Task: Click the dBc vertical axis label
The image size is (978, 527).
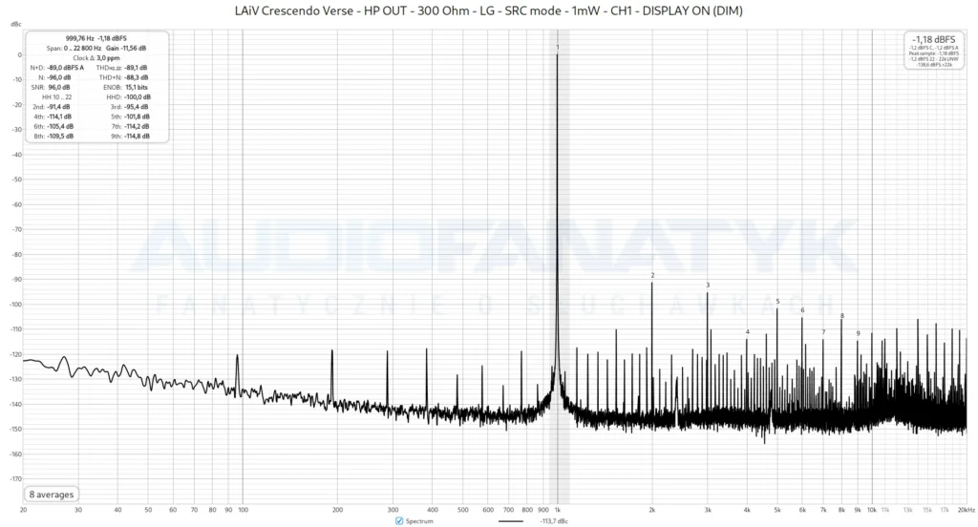Action: tap(15, 24)
